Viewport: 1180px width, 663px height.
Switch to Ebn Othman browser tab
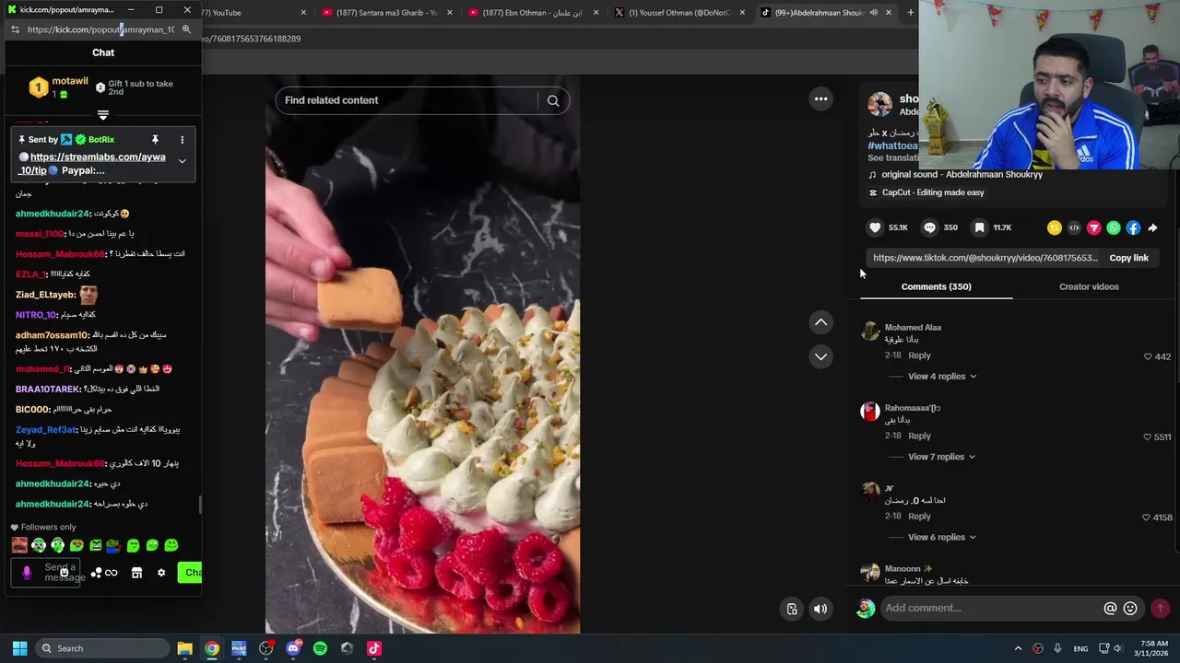coord(531,13)
